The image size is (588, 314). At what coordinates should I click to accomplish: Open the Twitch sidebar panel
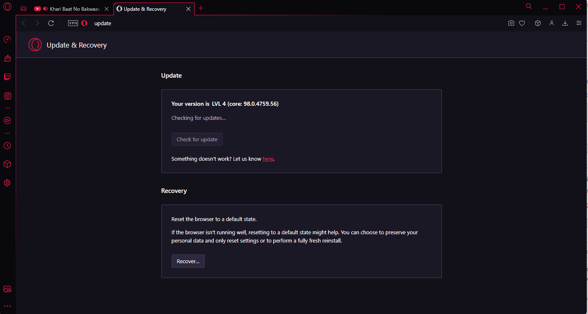(7, 76)
